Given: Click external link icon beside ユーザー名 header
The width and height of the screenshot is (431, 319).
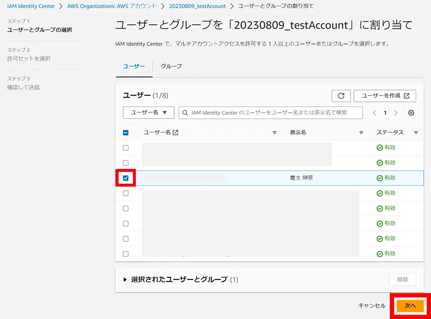Looking at the screenshot, I should click(175, 133).
